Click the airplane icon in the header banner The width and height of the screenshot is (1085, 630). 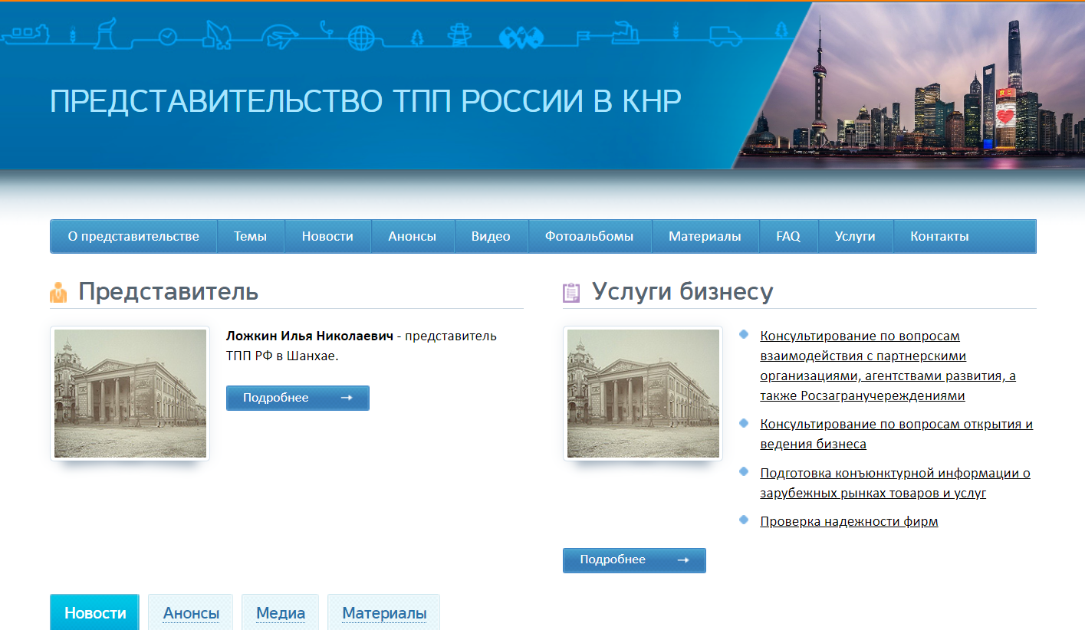[279, 36]
